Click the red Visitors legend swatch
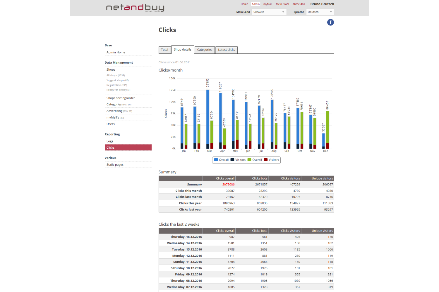 (x=266, y=160)
